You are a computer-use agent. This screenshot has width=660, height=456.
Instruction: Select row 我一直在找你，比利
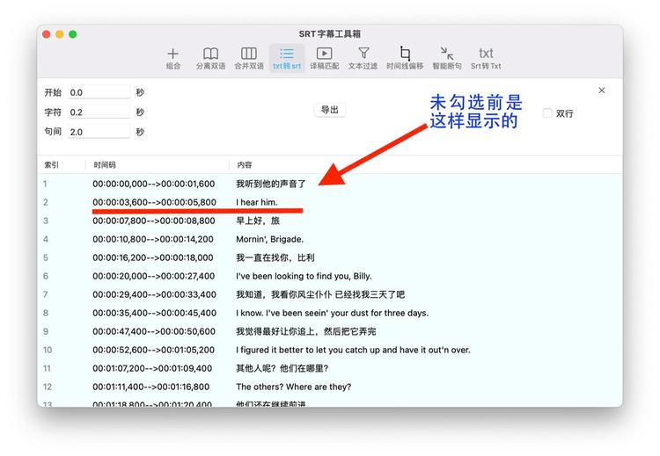point(330,257)
